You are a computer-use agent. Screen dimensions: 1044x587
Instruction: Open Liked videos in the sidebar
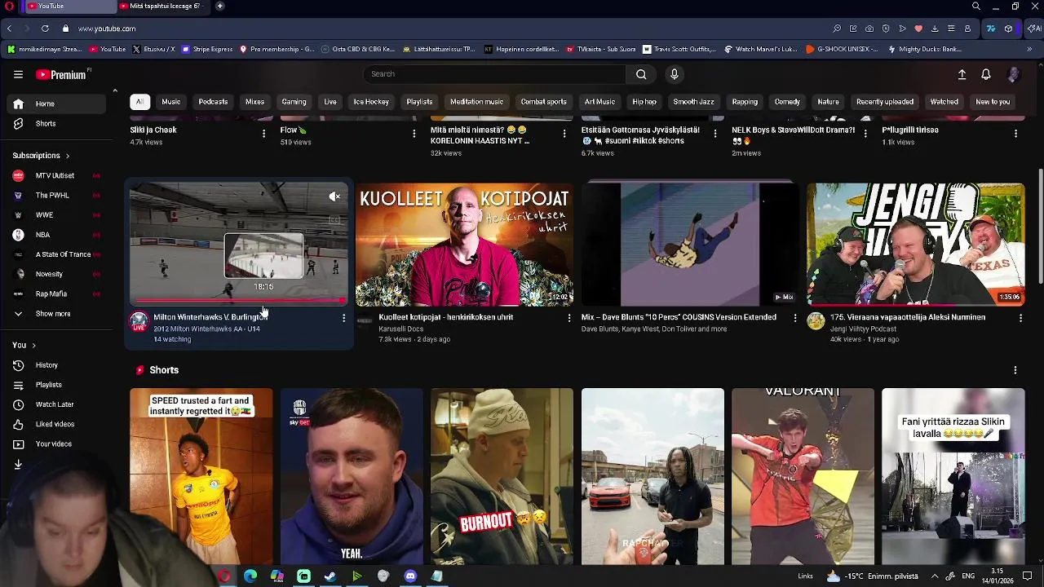tap(53, 424)
